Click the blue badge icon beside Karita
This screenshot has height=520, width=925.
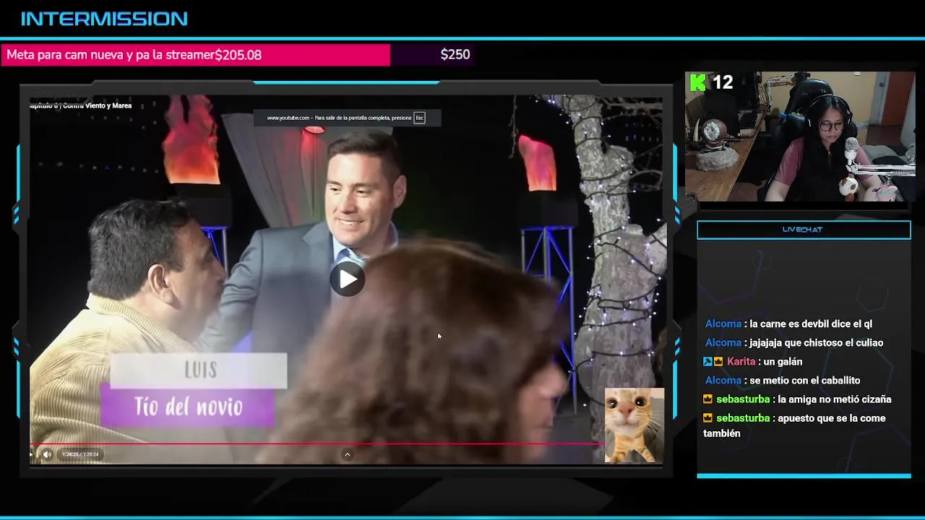click(707, 361)
